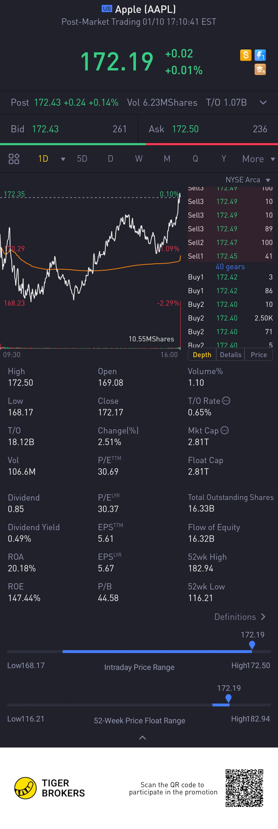Click the info icon beside T/O Rate

click(226, 401)
